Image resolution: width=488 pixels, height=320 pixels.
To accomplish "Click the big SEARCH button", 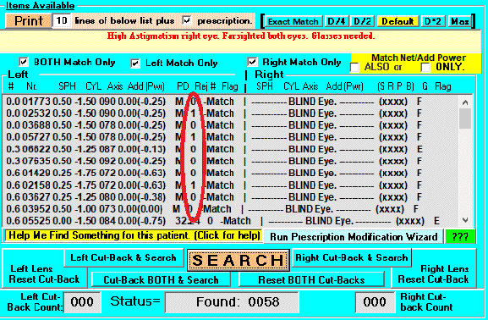I will point(239,260).
